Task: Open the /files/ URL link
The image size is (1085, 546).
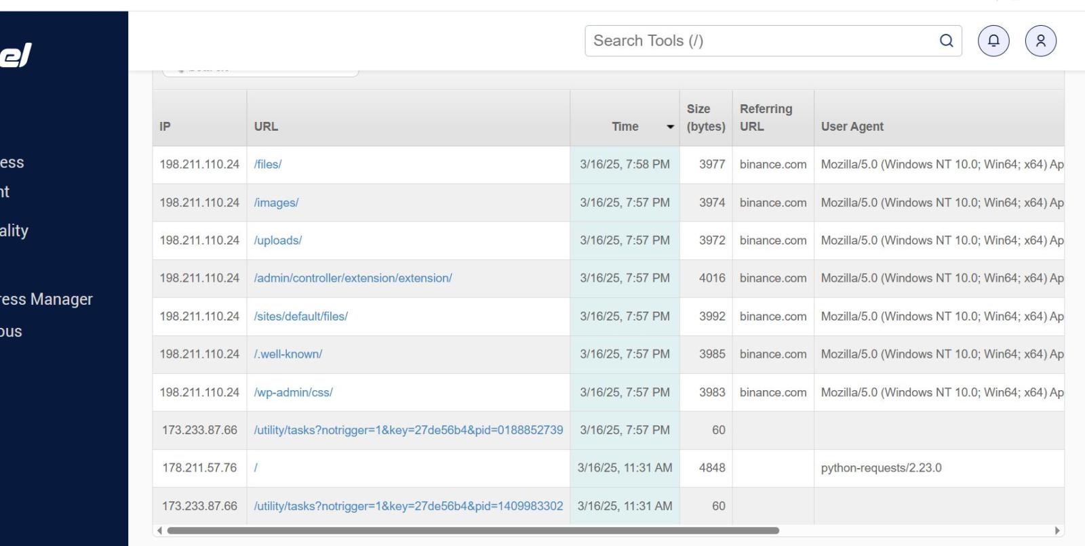Action: (x=268, y=165)
